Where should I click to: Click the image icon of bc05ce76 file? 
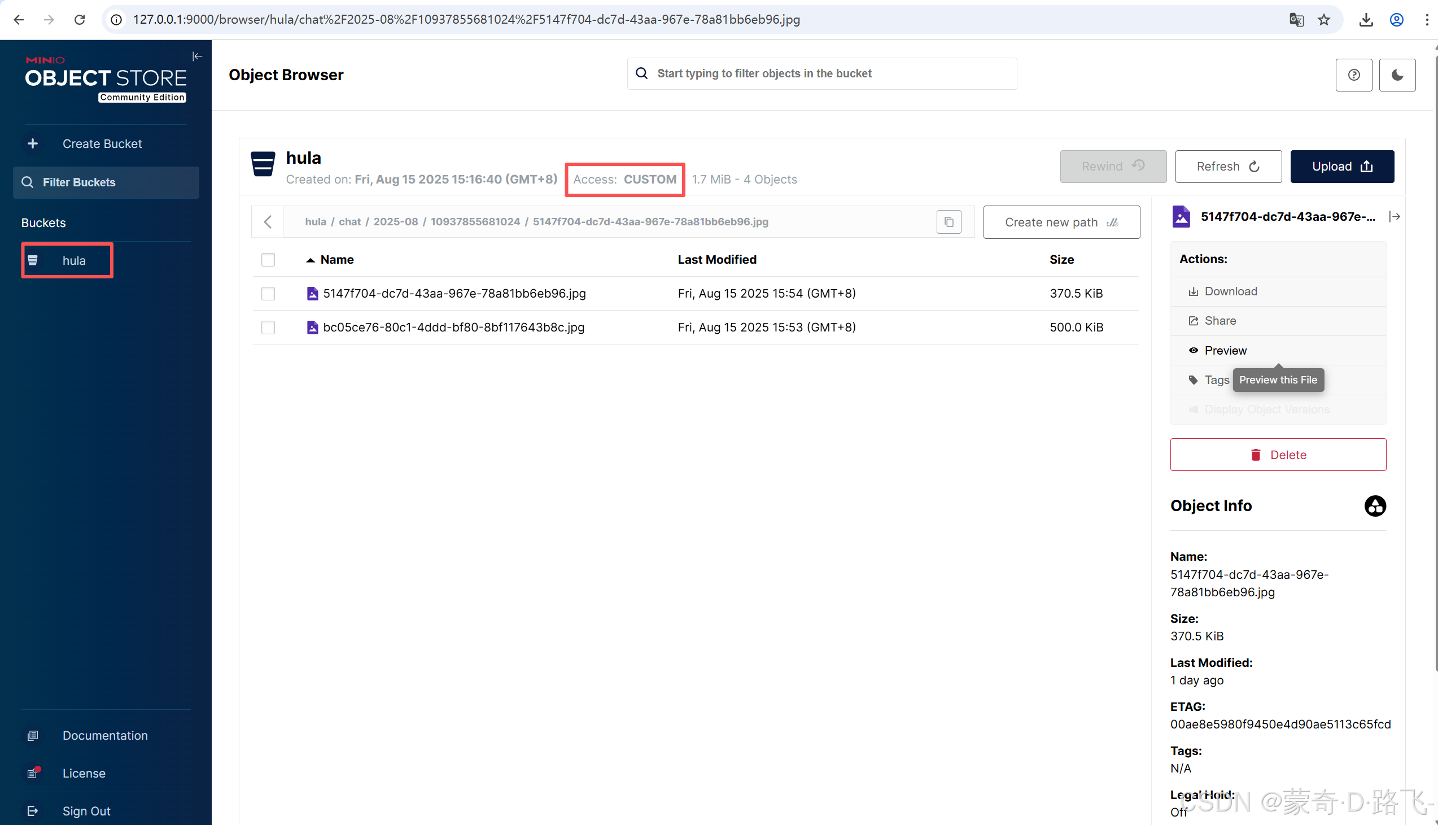[312, 328]
